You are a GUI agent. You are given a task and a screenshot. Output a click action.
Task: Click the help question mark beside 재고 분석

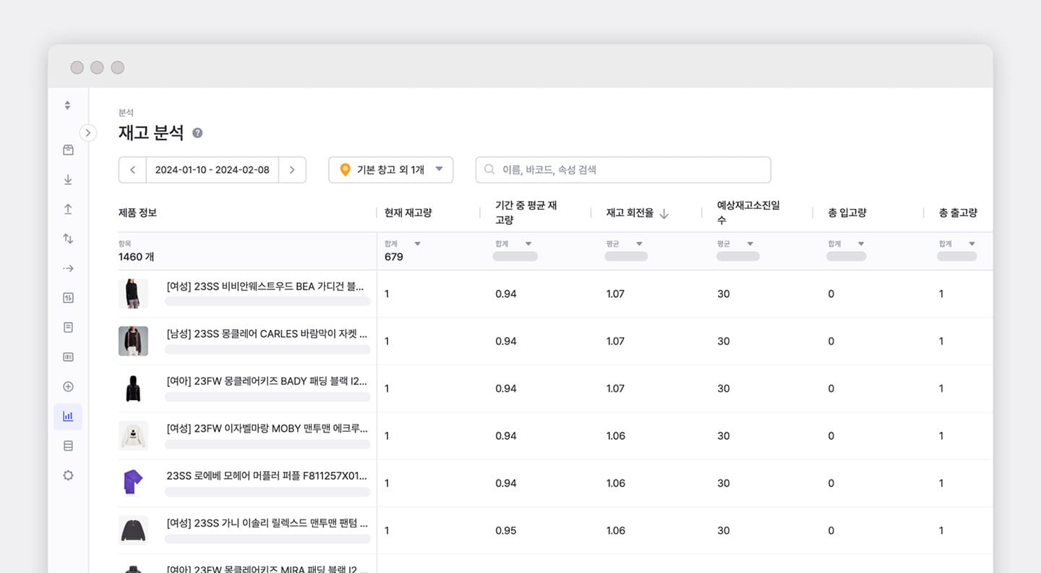coord(197,133)
